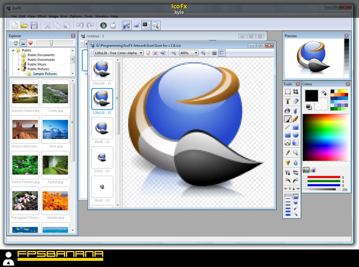This screenshot has height=267, width=359.
Task: Select the Eraser tool
Action: pos(296,101)
